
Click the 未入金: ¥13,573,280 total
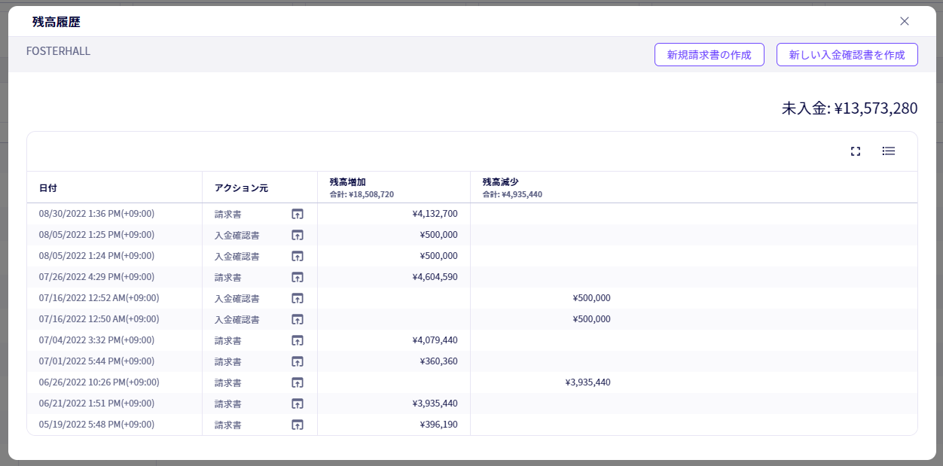(x=850, y=108)
